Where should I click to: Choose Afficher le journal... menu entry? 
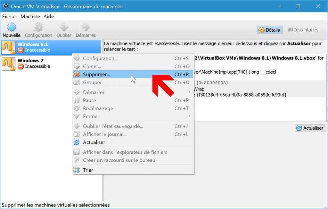pyautogui.click(x=133, y=134)
